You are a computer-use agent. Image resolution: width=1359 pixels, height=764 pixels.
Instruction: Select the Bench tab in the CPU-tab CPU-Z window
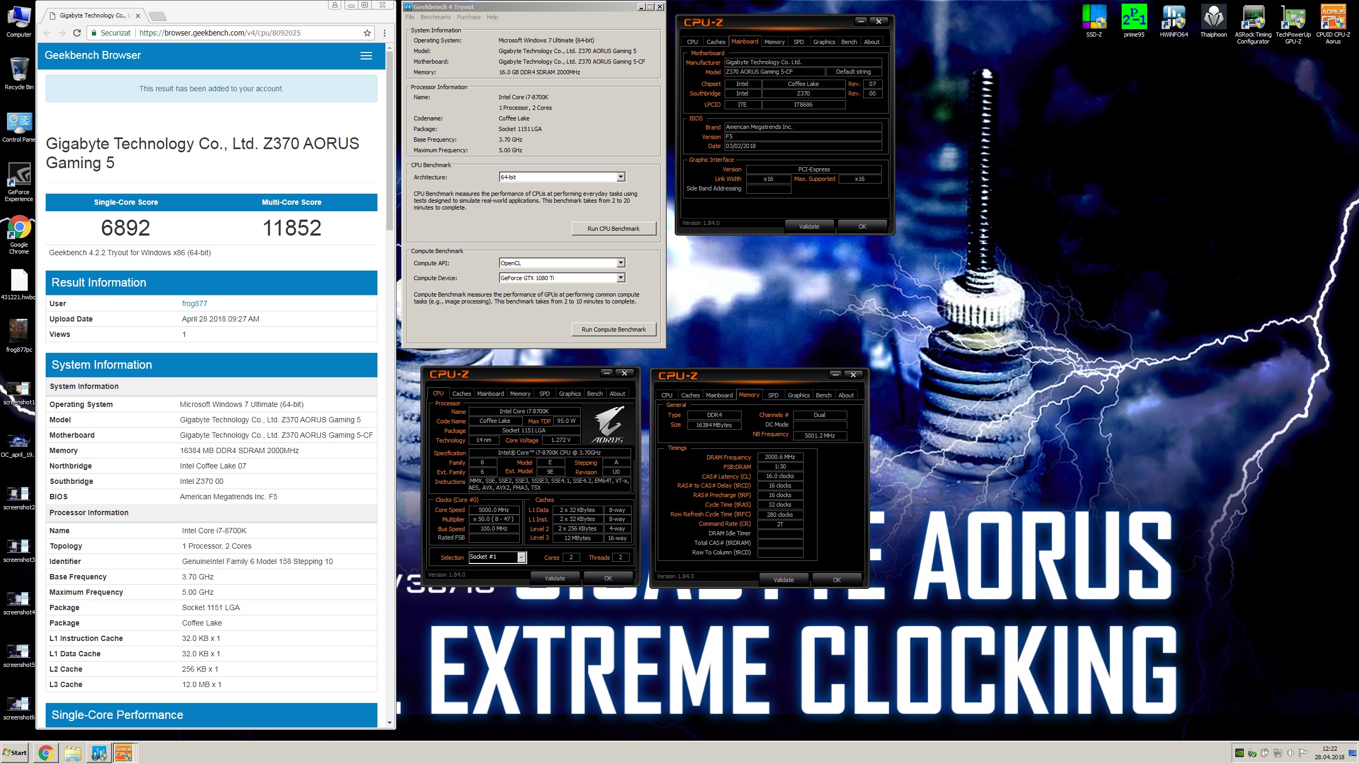pyautogui.click(x=595, y=394)
